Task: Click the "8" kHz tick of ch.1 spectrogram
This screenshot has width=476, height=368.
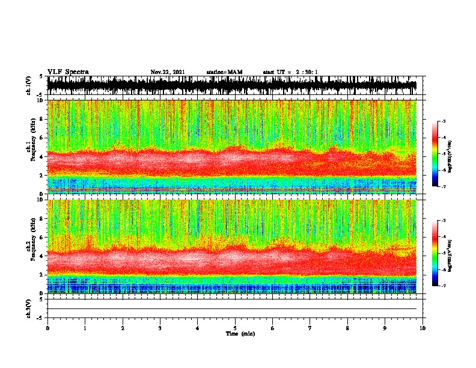Action: [43, 119]
